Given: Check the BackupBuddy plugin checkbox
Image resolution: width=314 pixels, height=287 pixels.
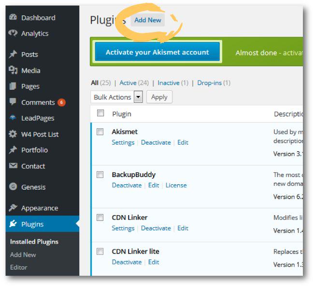Looking at the screenshot, I should coord(100,175).
